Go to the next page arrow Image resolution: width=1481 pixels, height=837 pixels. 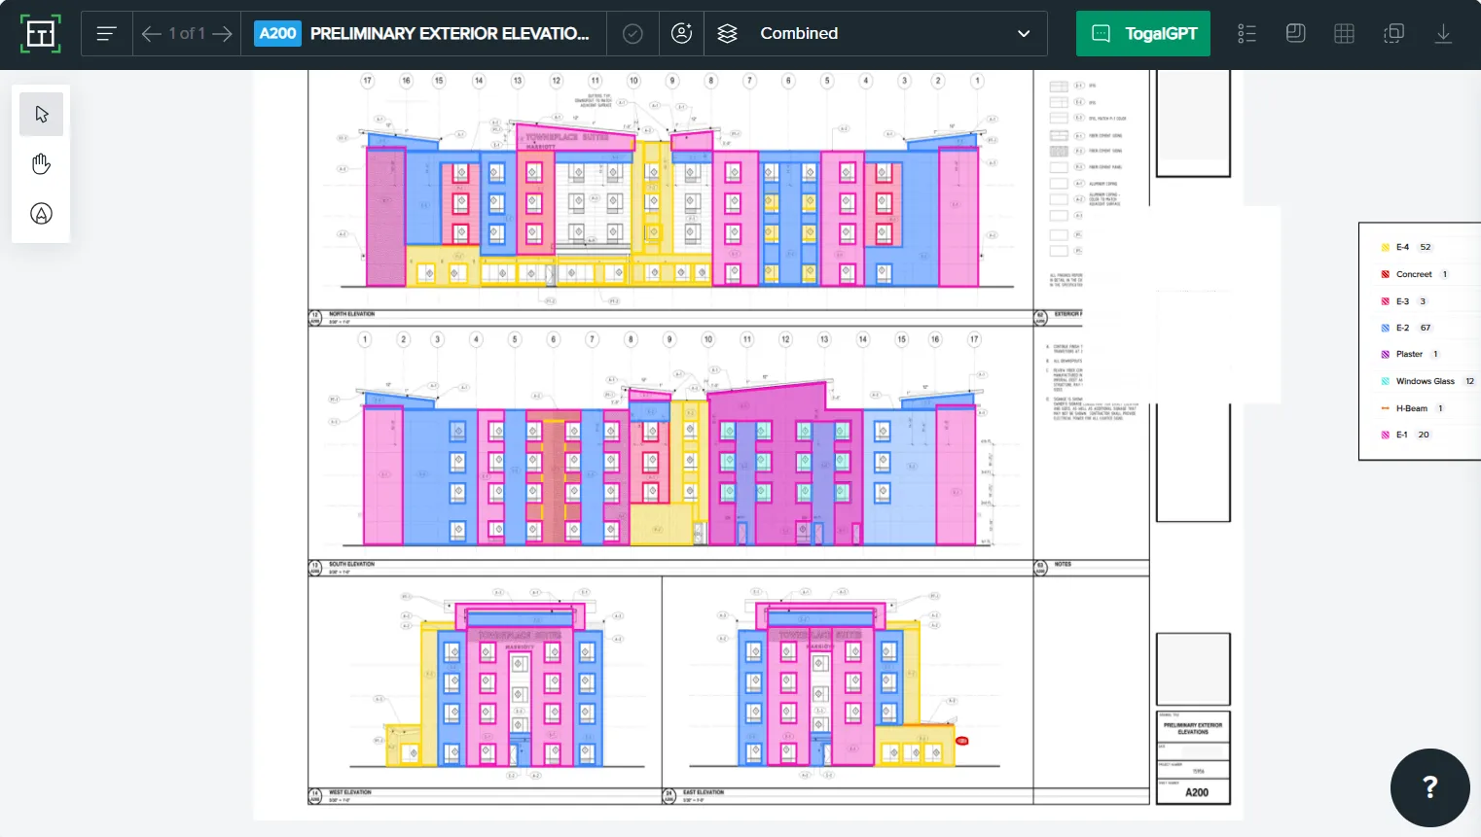pyautogui.click(x=223, y=34)
